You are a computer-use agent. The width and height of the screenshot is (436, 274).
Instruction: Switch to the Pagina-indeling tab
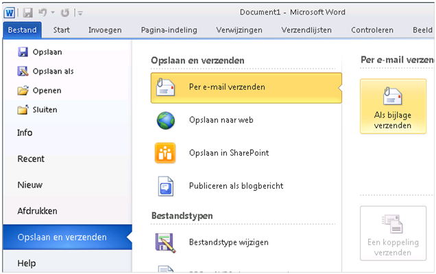pos(169,30)
